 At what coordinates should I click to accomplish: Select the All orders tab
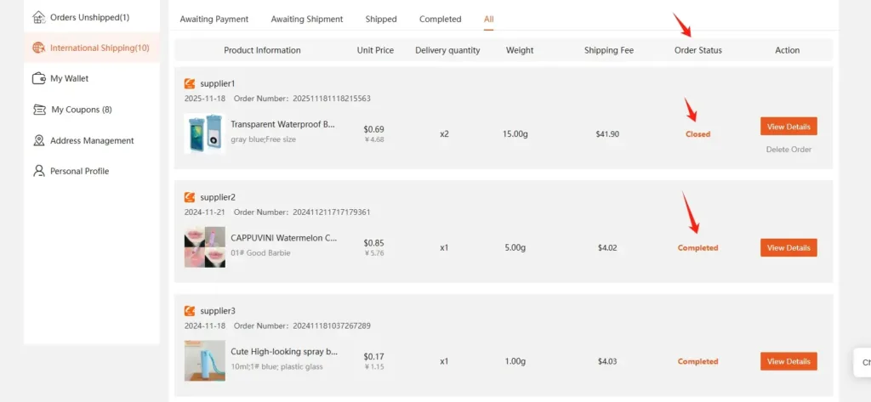click(x=488, y=19)
